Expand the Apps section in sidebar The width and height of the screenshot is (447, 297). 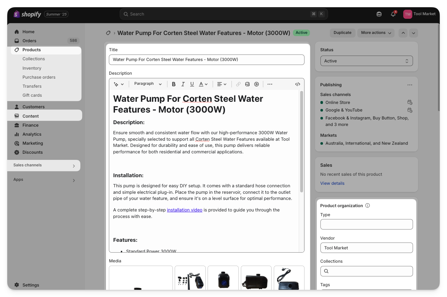pyautogui.click(x=74, y=180)
